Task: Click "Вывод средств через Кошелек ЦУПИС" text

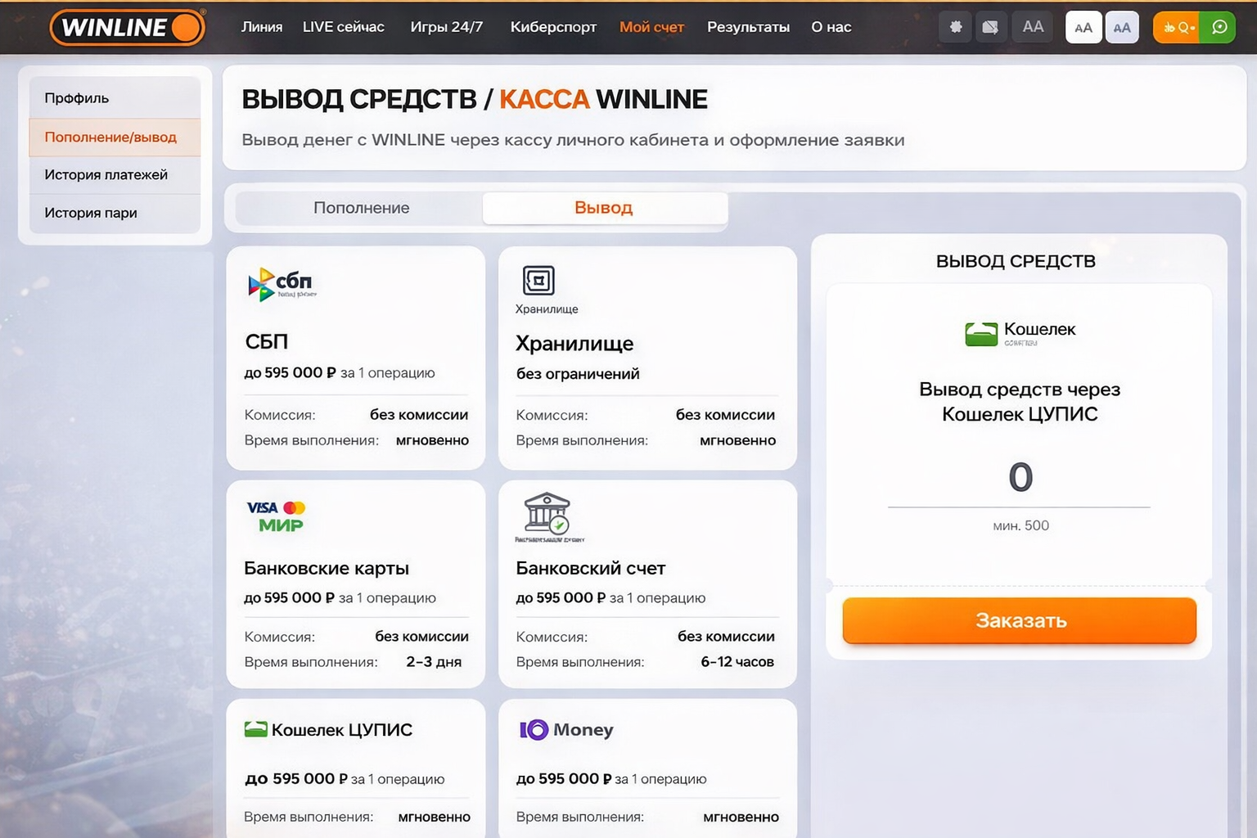Action: [x=1020, y=402]
